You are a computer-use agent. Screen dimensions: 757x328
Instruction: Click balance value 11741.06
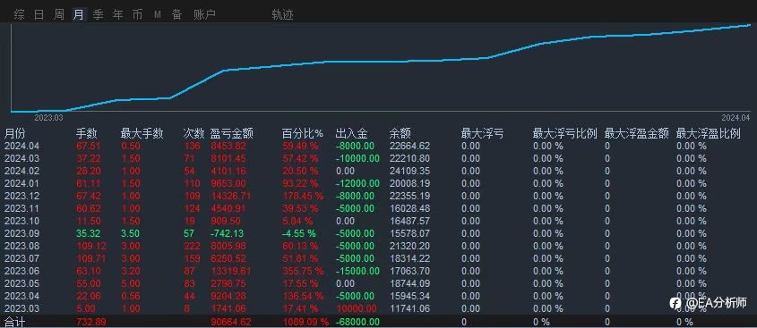(410, 308)
